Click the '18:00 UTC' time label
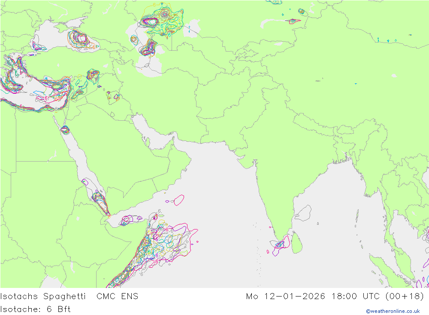The height and width of the screenshot is (315, 429). click(355, 297)
